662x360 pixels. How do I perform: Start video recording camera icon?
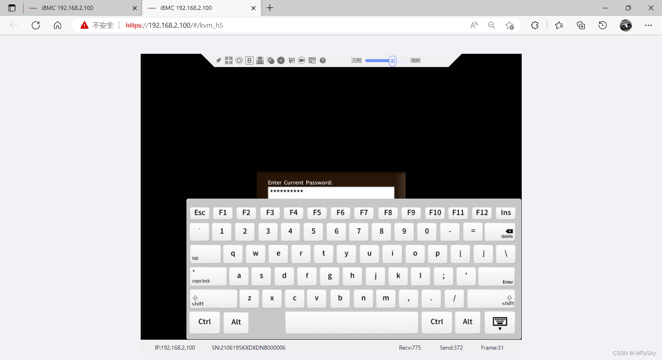pos(302,60)
